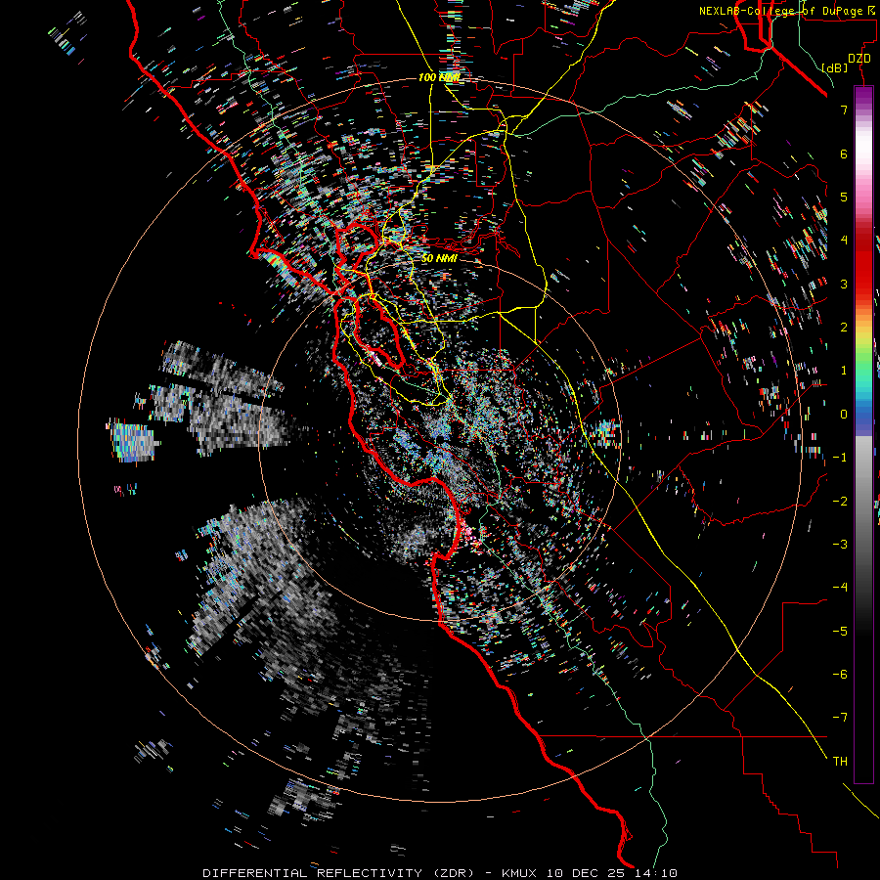Image resolution: width=880 pixels, height=880 pixels.
Task: Select the 0 dB scale label
Action: coord(844,415)
